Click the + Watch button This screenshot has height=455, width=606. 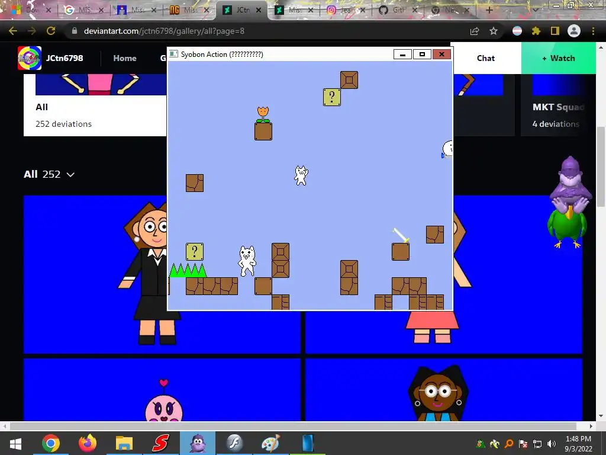[x=559, y=58]
